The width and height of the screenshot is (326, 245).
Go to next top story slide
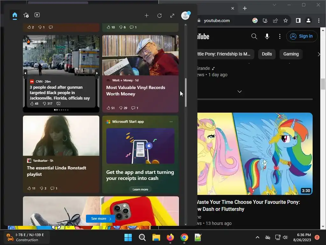point(97,73)
